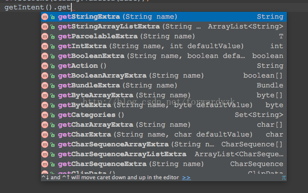Open the >> link in the hint bar
Image resolution: width=308 pixels, height=193 pixels.
pos(186,178)
